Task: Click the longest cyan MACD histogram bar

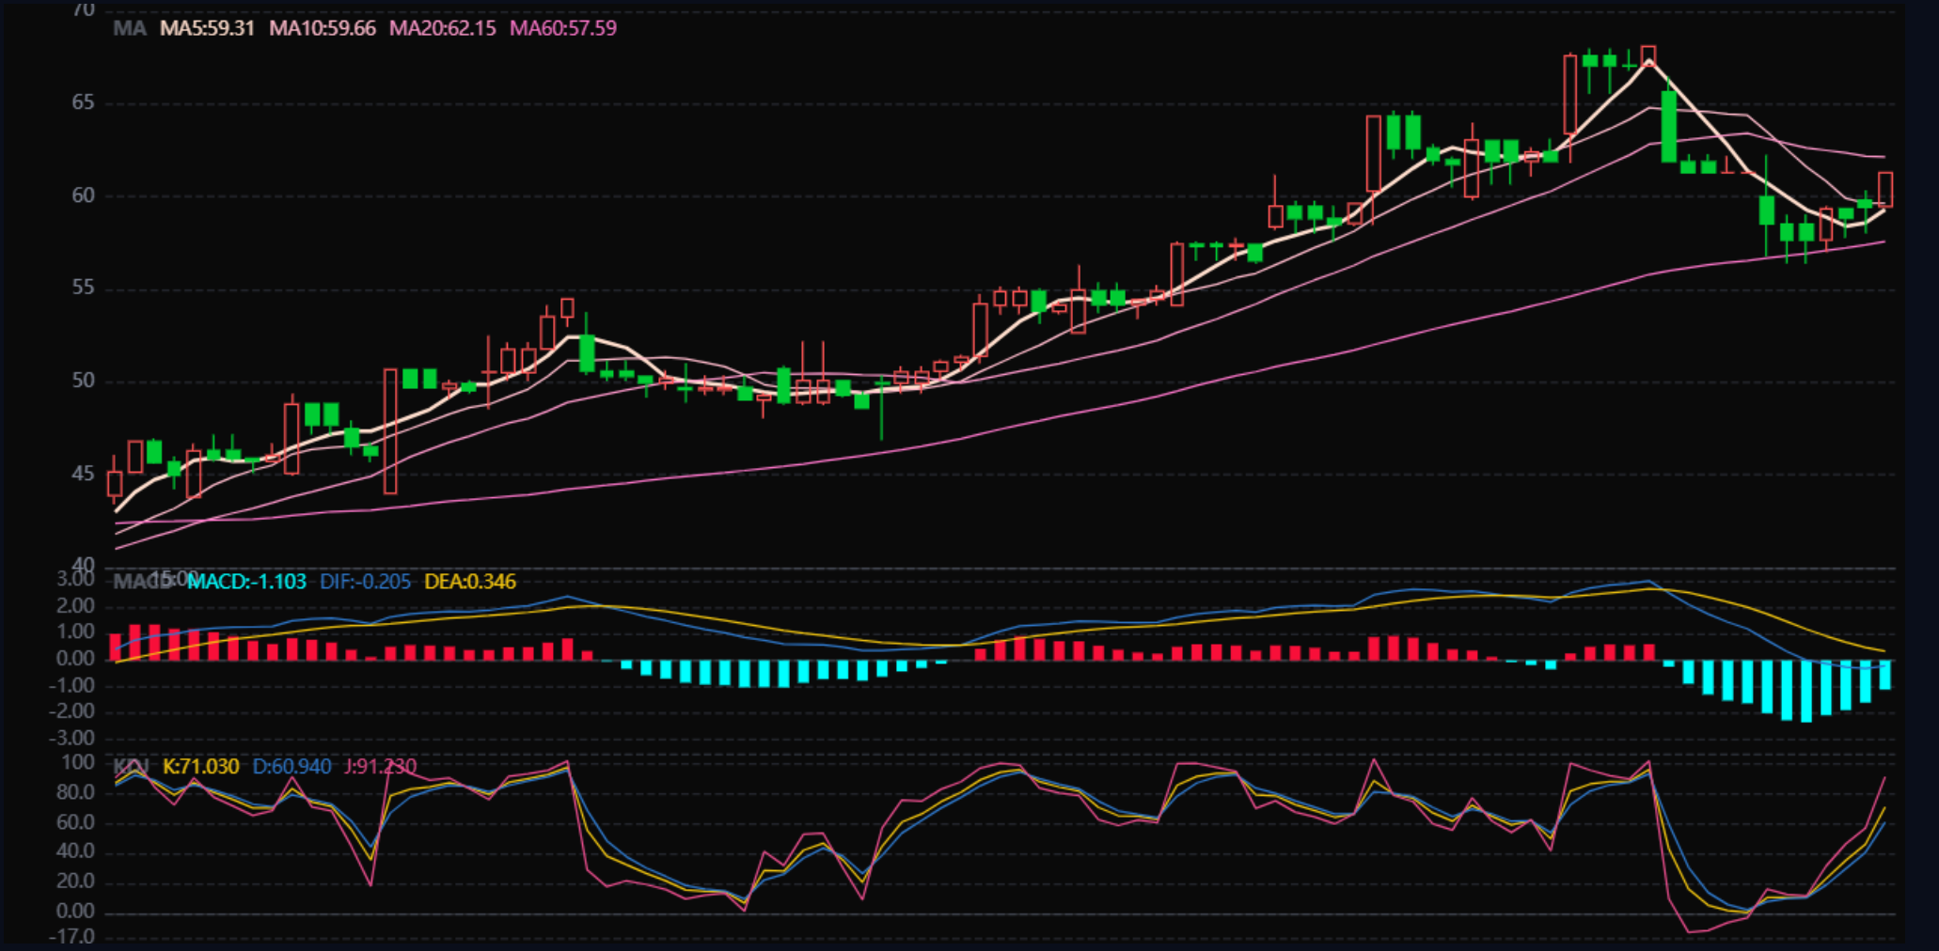Action: click(x=1805, y=690)
